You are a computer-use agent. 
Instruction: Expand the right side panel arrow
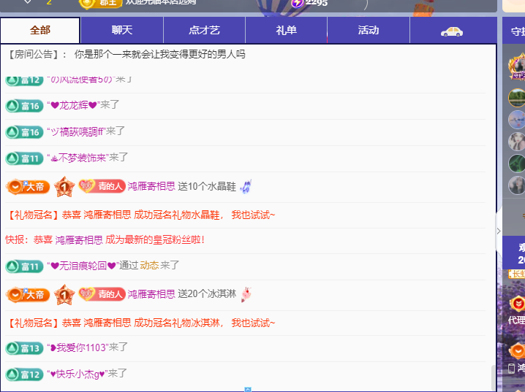click(499, 231)
